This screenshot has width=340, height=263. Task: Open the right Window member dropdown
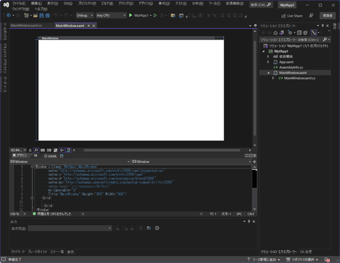coord(192,162)
